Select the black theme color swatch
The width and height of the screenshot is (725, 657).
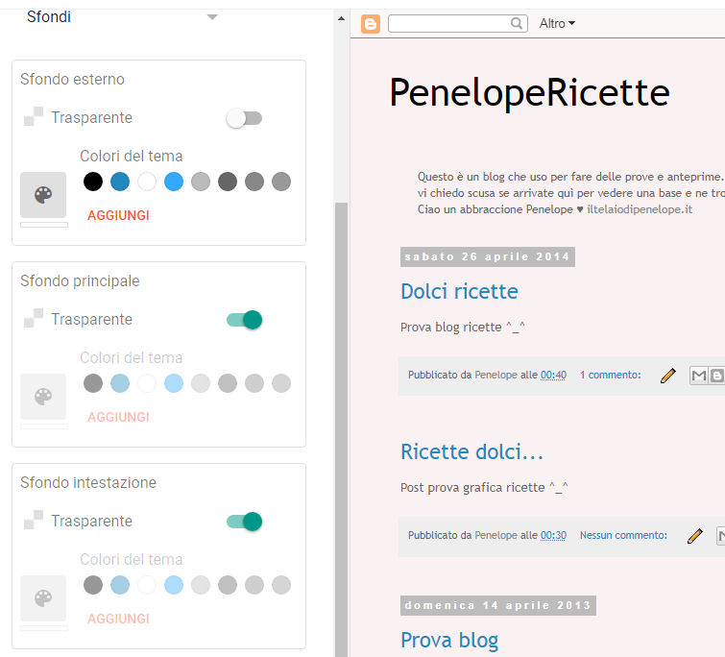[93, 182]
